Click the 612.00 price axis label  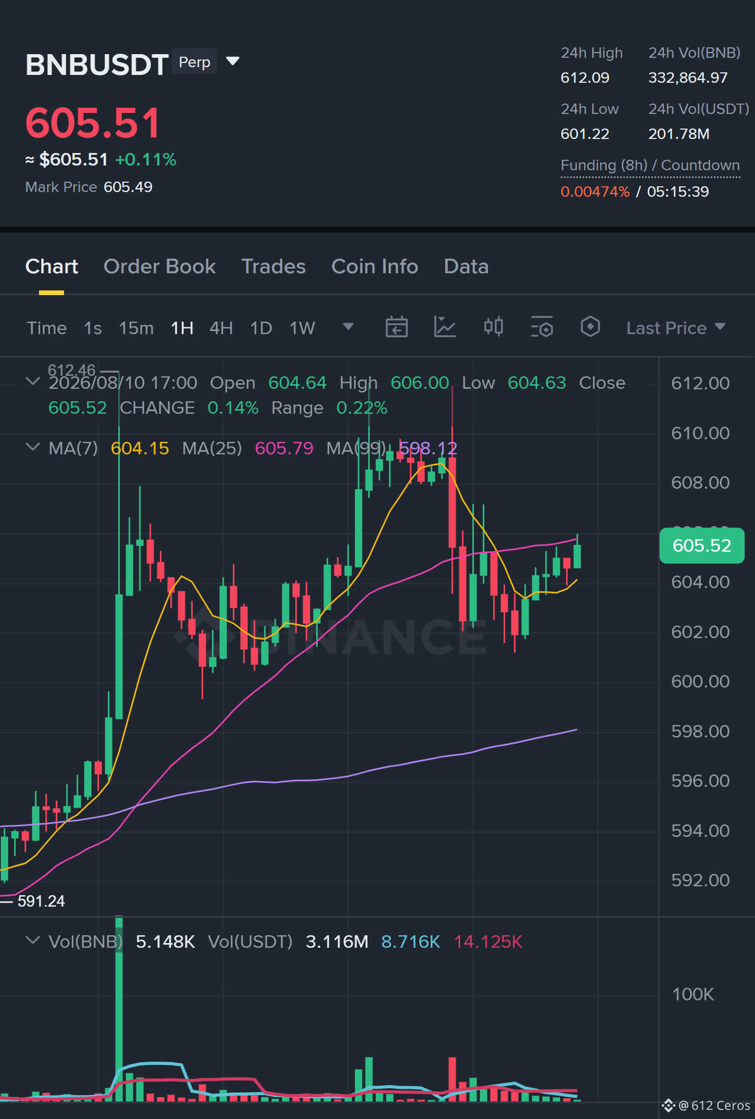pyautogui.click(x=700, y=383)
